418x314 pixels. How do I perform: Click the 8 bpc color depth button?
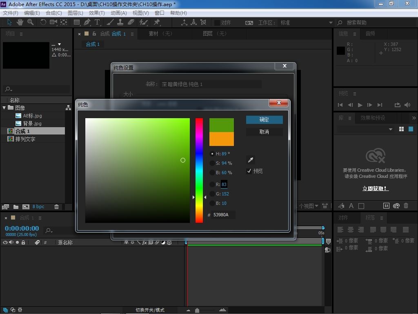(38, 206)
